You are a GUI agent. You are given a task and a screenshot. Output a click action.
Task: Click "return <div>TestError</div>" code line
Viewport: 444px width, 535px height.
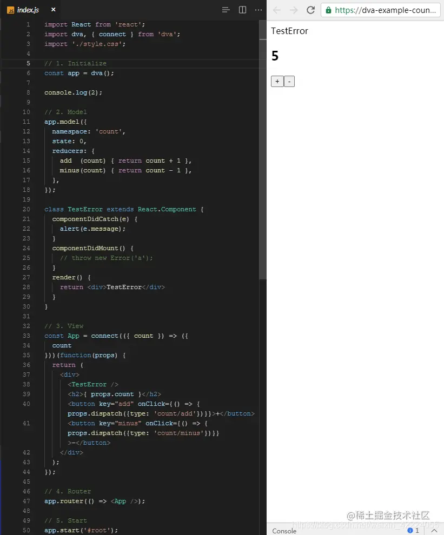[x=112, y=287]
